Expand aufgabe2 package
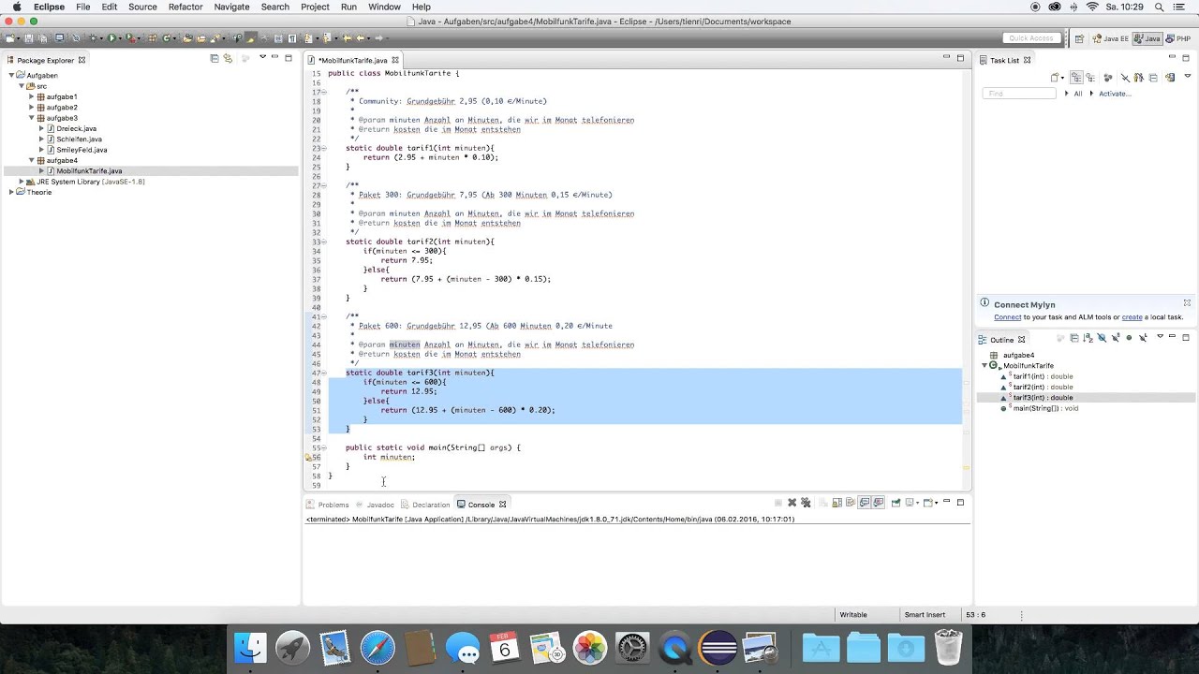This screenshot has height=674, width=1199. 31,108
